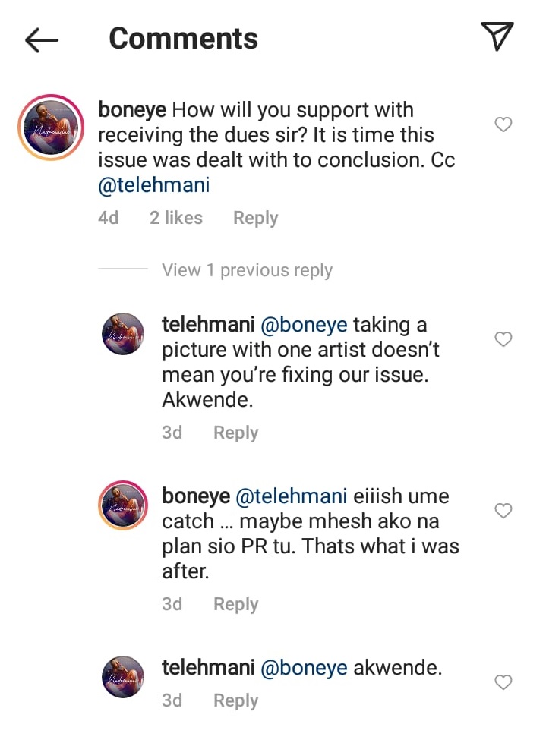Screen dimensions: 546x743
Task: Go back using the arrow icon
Action: point(42,39)
